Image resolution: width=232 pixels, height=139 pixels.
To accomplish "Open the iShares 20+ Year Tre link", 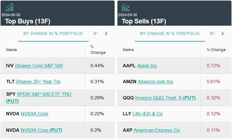I will pos(38,82).
